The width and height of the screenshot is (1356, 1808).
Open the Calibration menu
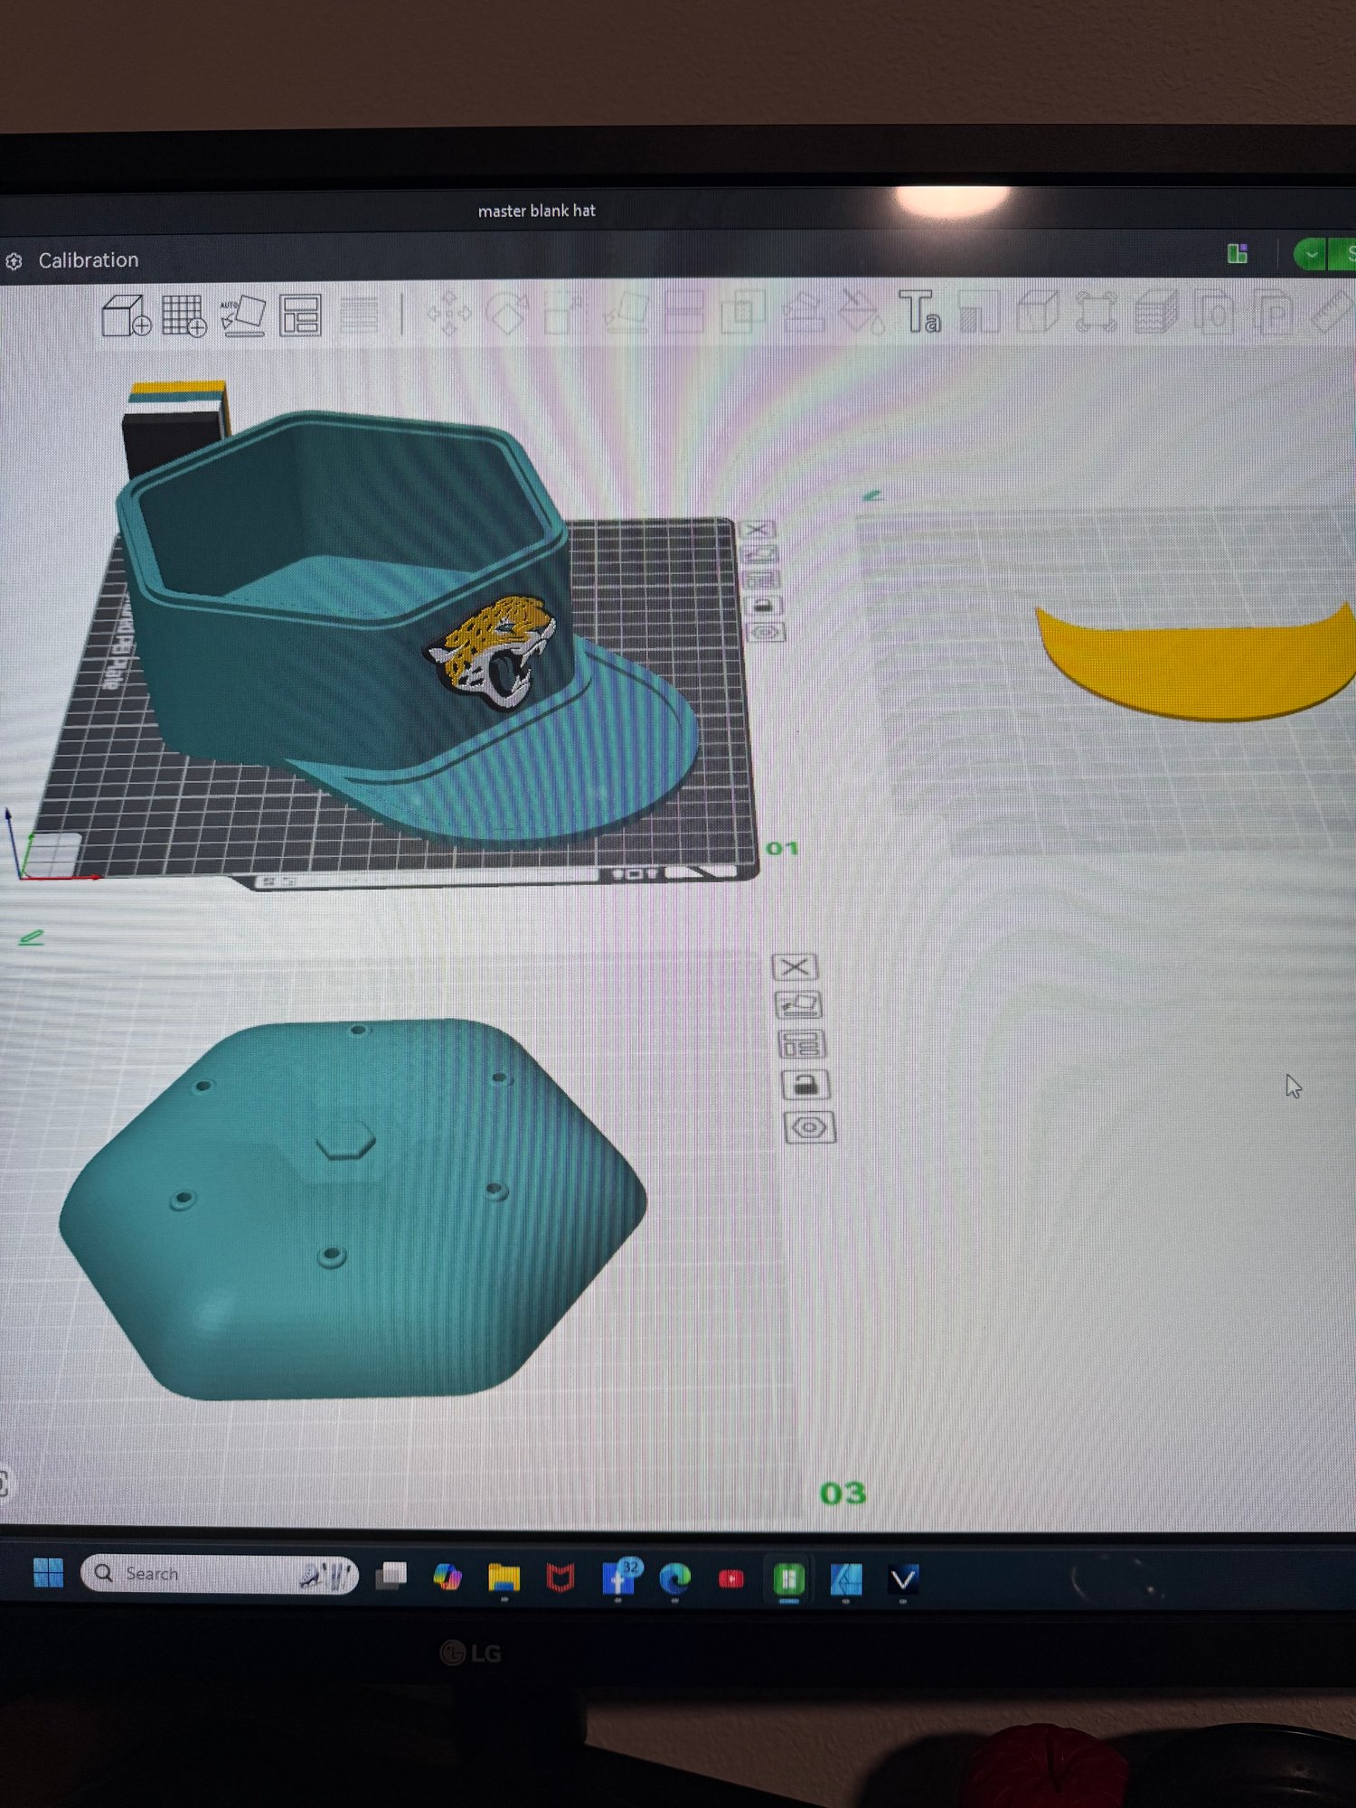click(89, 260)
